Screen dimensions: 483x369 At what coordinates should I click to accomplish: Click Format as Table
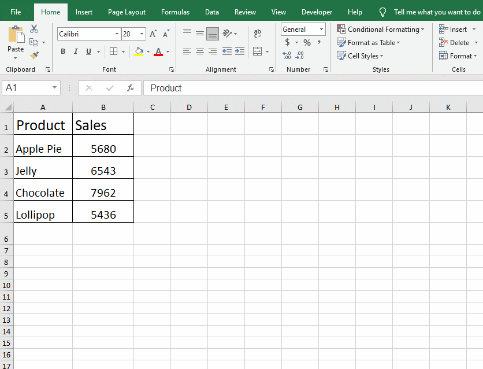[x=369, y=43]
